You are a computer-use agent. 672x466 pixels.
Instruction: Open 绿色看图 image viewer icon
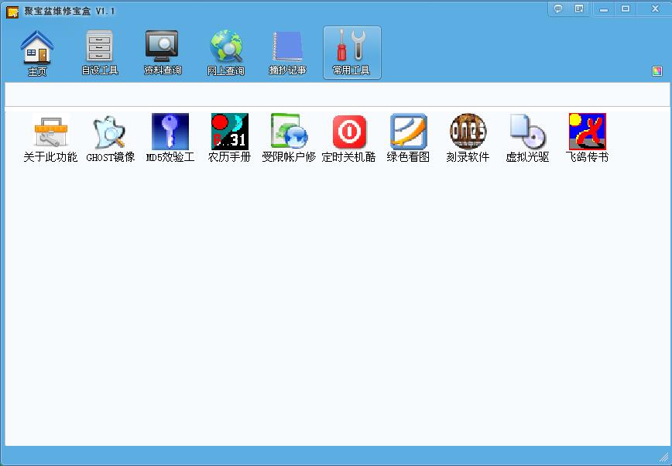point(409,138)
